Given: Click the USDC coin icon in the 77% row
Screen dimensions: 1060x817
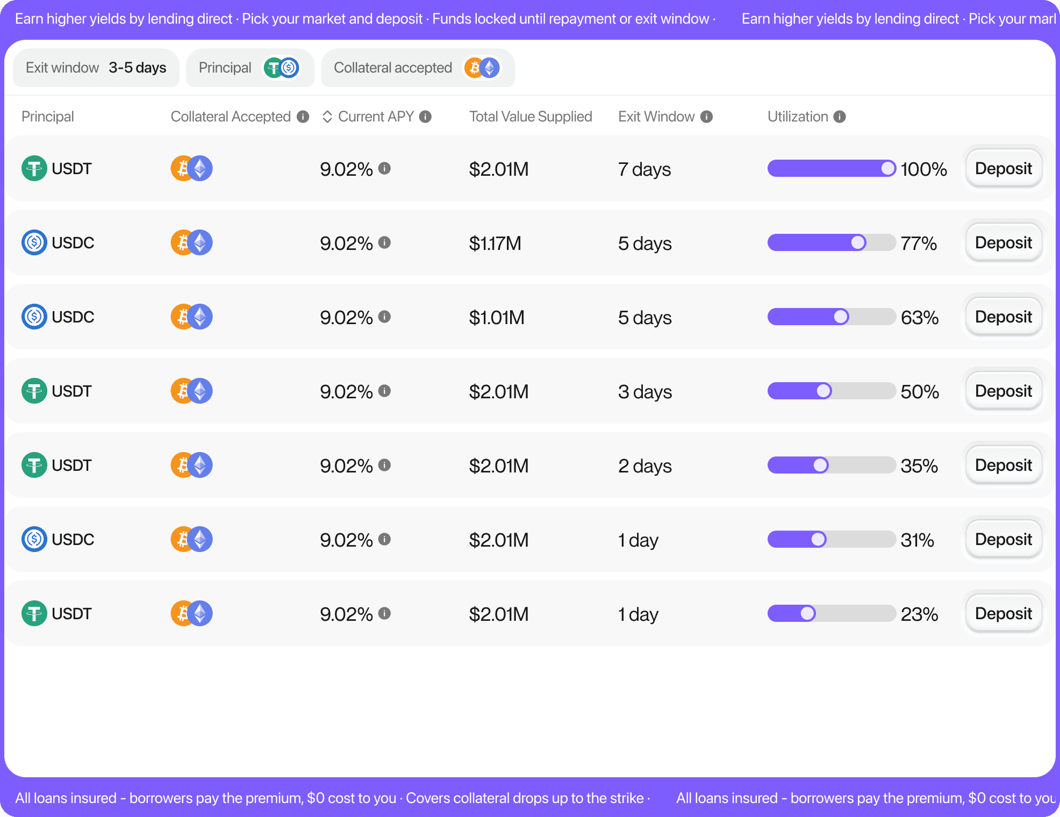Looking at the screenshot, I should click(x=34, y=242).
